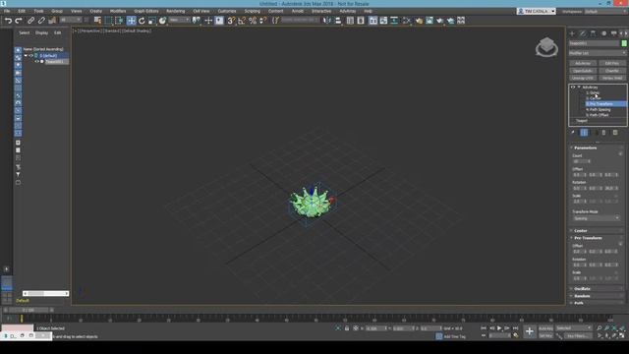Viewport: 629px width, 354px height.
Task: Open the Modifiers menu
Action: pos(118,11)
